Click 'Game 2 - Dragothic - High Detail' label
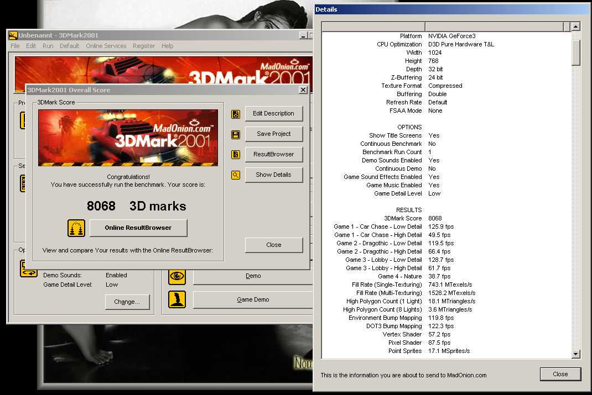Viewport: 592px width, 395px height. click(x=380, y=251)
